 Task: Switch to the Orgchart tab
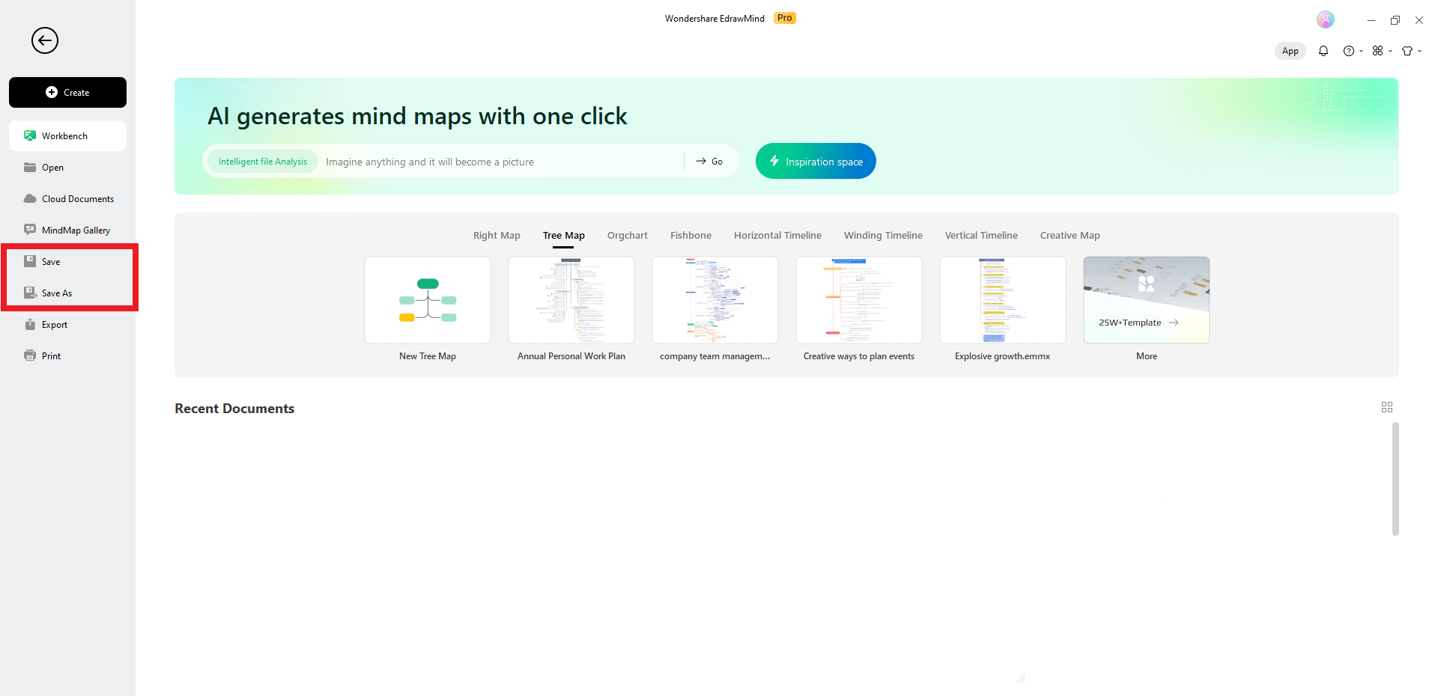click(628, 236)
